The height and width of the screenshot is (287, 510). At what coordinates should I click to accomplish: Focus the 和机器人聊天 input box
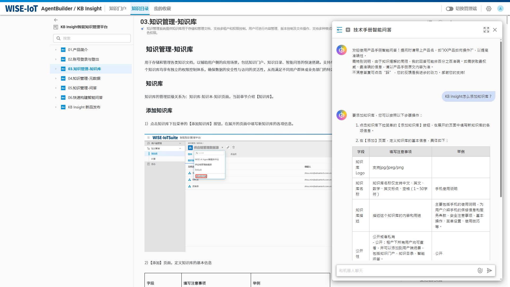pos(406,271)
